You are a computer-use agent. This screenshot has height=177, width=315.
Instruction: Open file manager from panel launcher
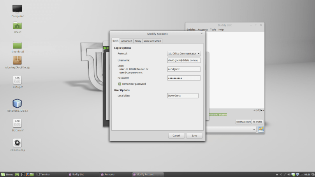click(x=32, y=174)
